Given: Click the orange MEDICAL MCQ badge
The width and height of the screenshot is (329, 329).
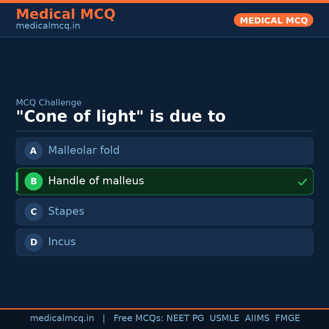Looking at the screenshot, I should [273, 20].
